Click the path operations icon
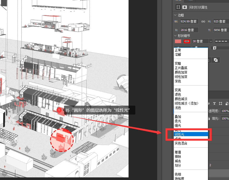229x180 pixels. pyautogui.click(x=215, y=60)
